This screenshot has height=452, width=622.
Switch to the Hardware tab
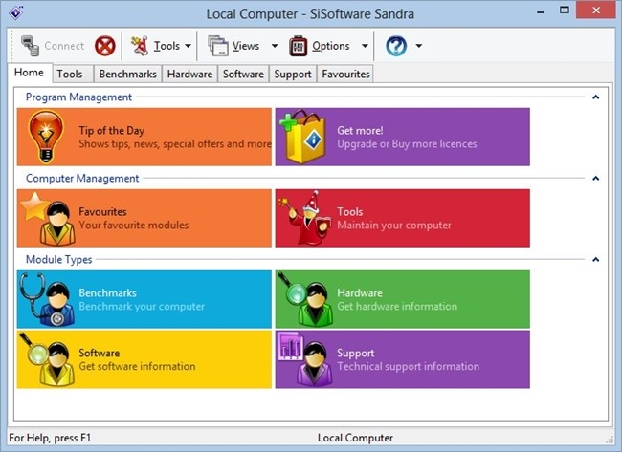(189, 75)
